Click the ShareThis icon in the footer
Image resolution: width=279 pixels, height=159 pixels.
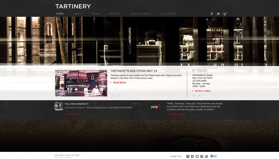(188, 156)
